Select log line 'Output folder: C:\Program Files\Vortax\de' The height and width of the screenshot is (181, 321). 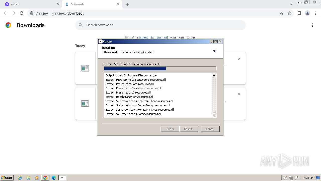pyautogui.click(x=131, y=75)
